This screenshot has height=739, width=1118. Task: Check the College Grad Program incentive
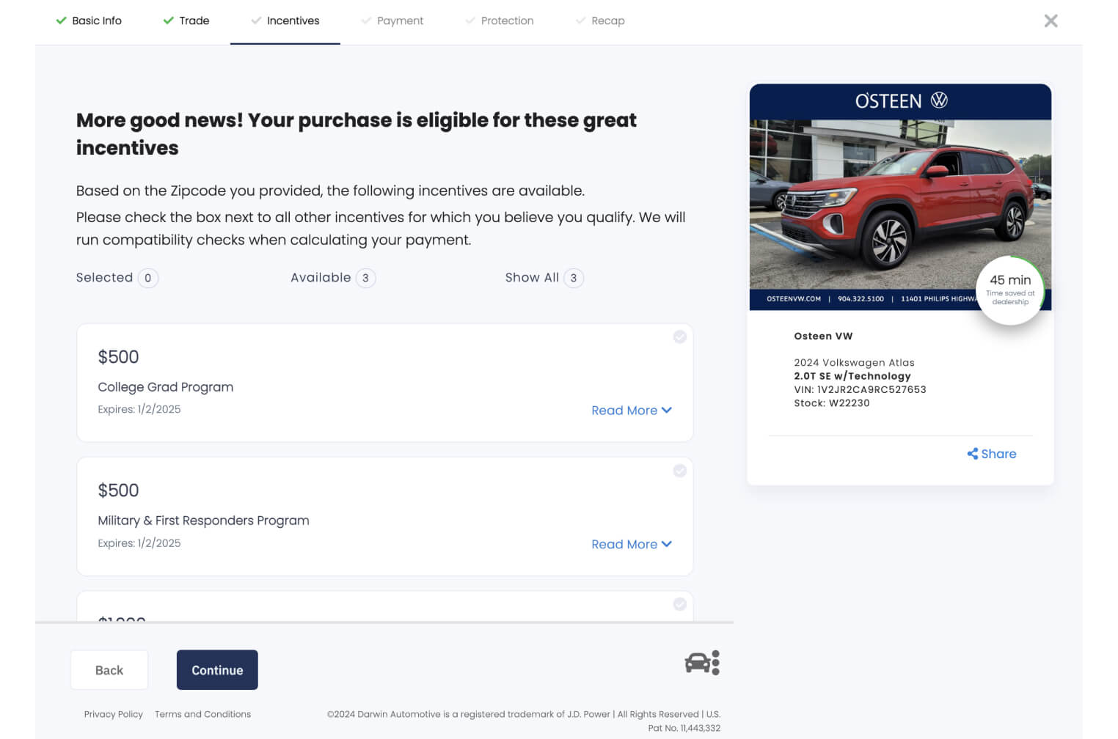point(680,337)
